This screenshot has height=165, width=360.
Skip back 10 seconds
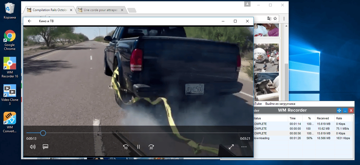(126, 147)
